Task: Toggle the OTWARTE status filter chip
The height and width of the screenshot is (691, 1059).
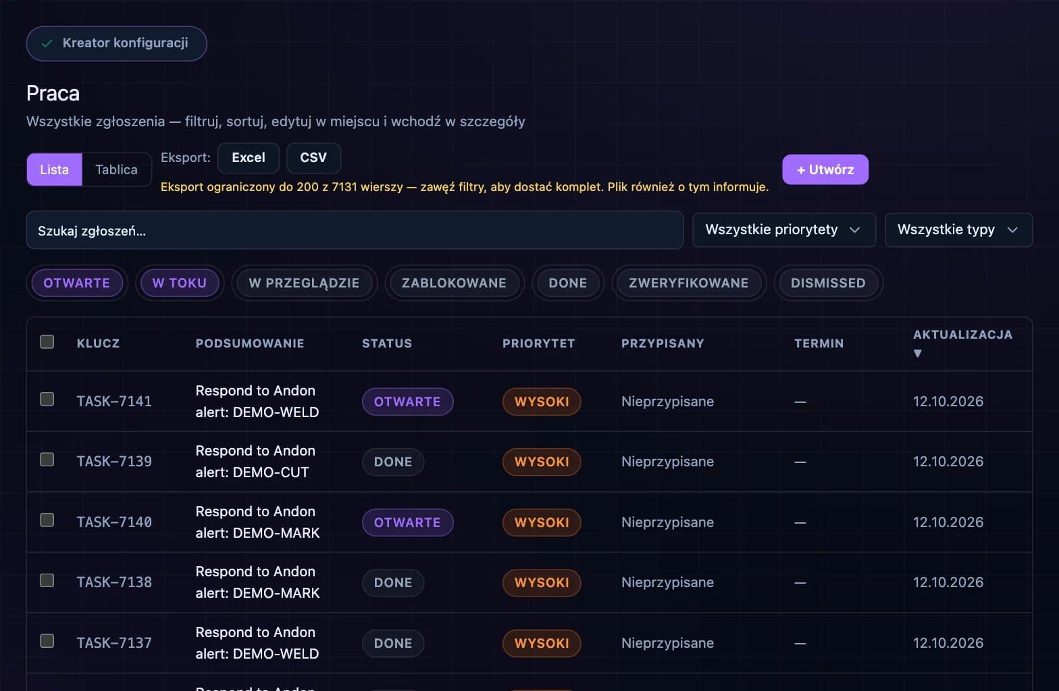Action: 77,283
